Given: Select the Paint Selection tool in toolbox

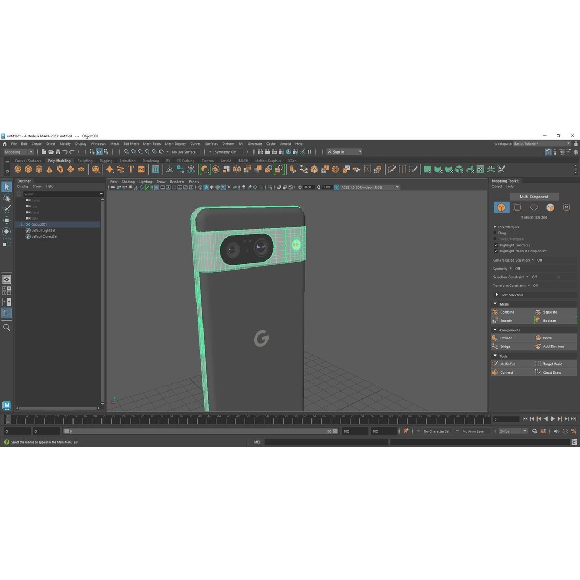Looking at the screenshot, I should coord(6,209).
